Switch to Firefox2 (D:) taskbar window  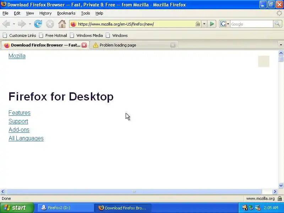[x=66, y=208]
